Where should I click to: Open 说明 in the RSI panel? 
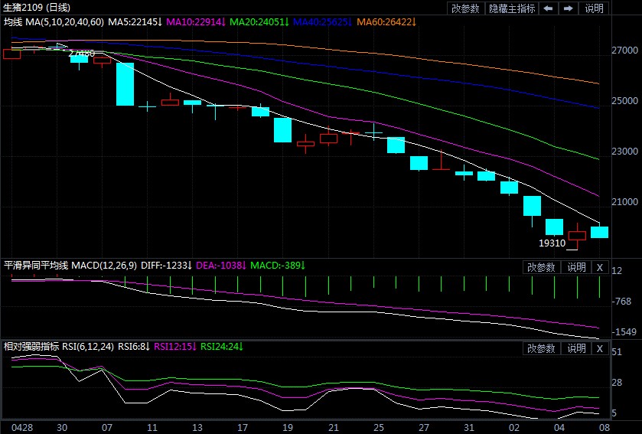click(x=576, y=348)
